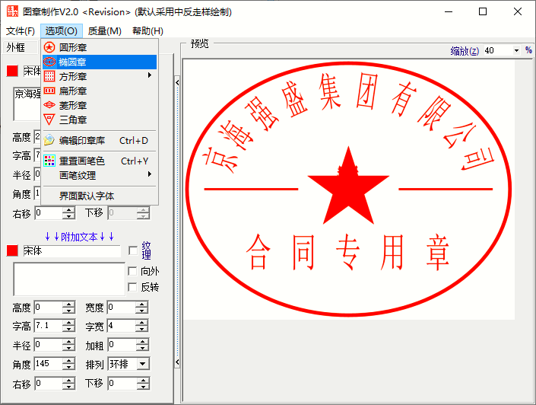Open the File (文件) menu
This screenshot has height=405, width=536.
click(x=21, y=31)
